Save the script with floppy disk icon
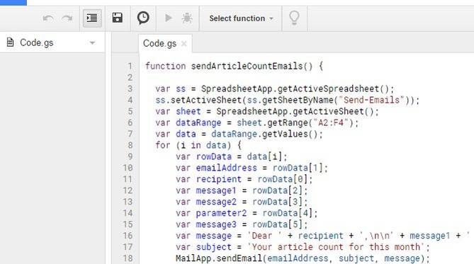 (x=118, y=18)
